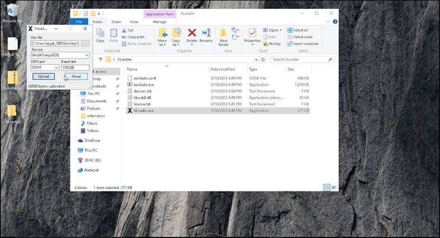
Task: Click Paste shortcut in the ribbon
Action: tap(136, 44)
